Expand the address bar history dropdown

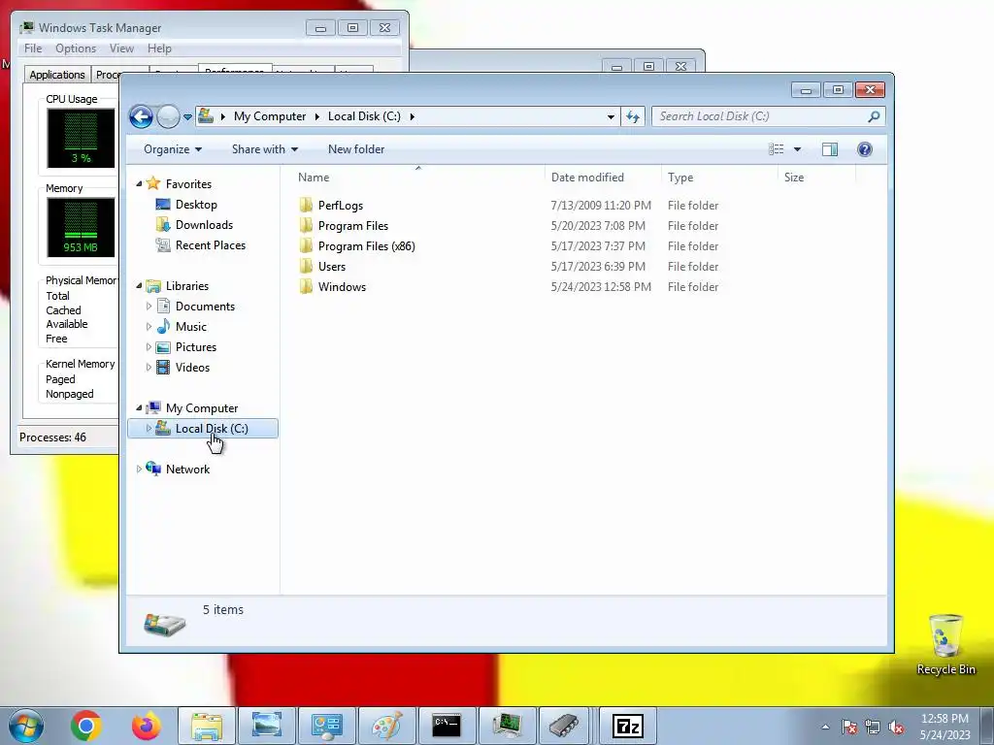click(611, 116)
